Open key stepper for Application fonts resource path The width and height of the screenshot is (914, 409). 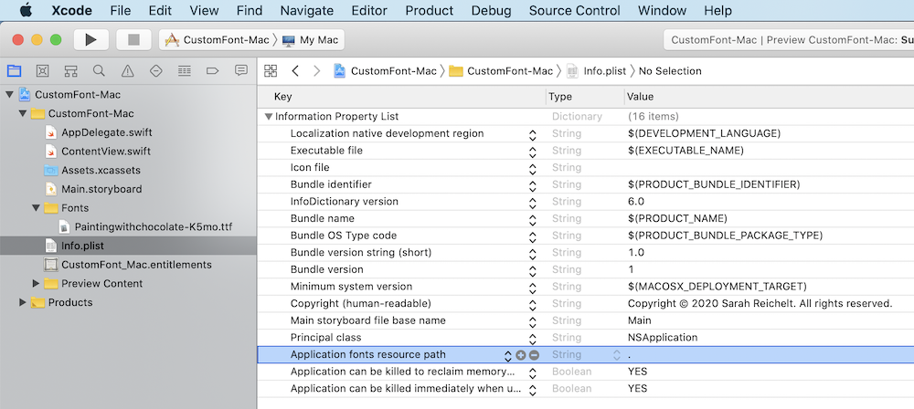pos(507,355)
